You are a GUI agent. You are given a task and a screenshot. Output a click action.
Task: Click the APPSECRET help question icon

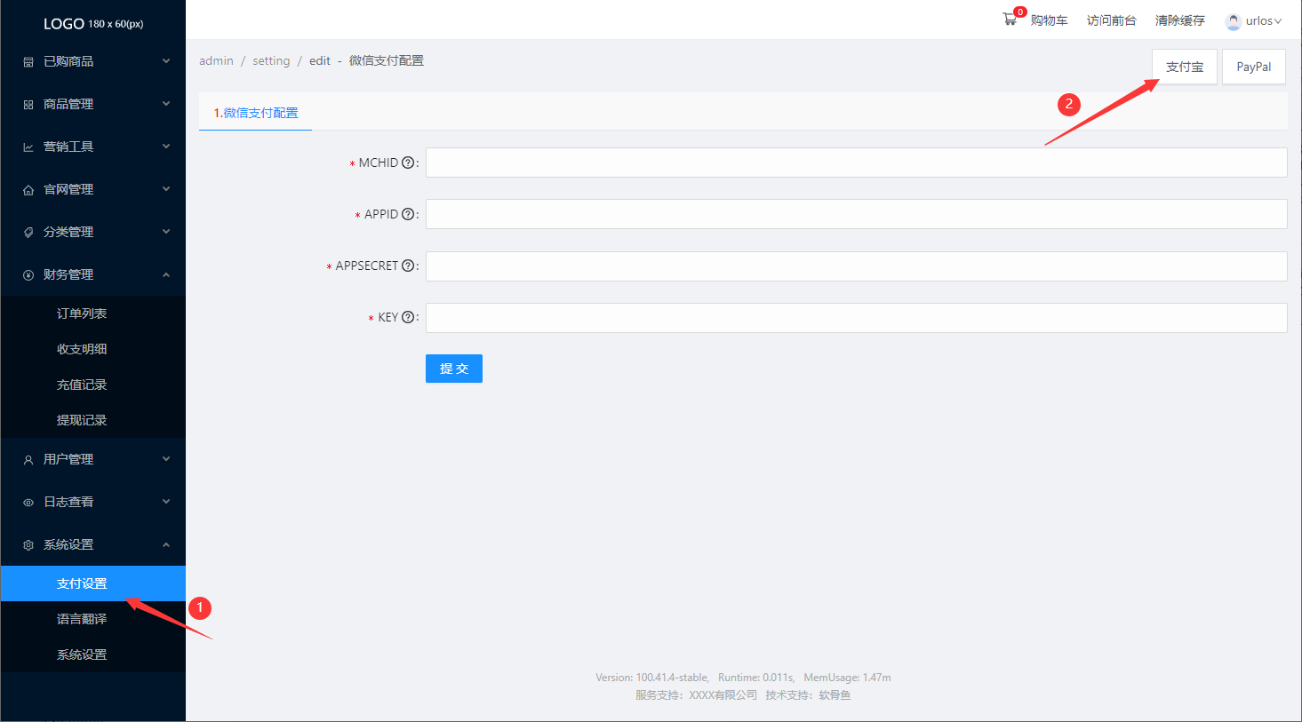[408, 266]
